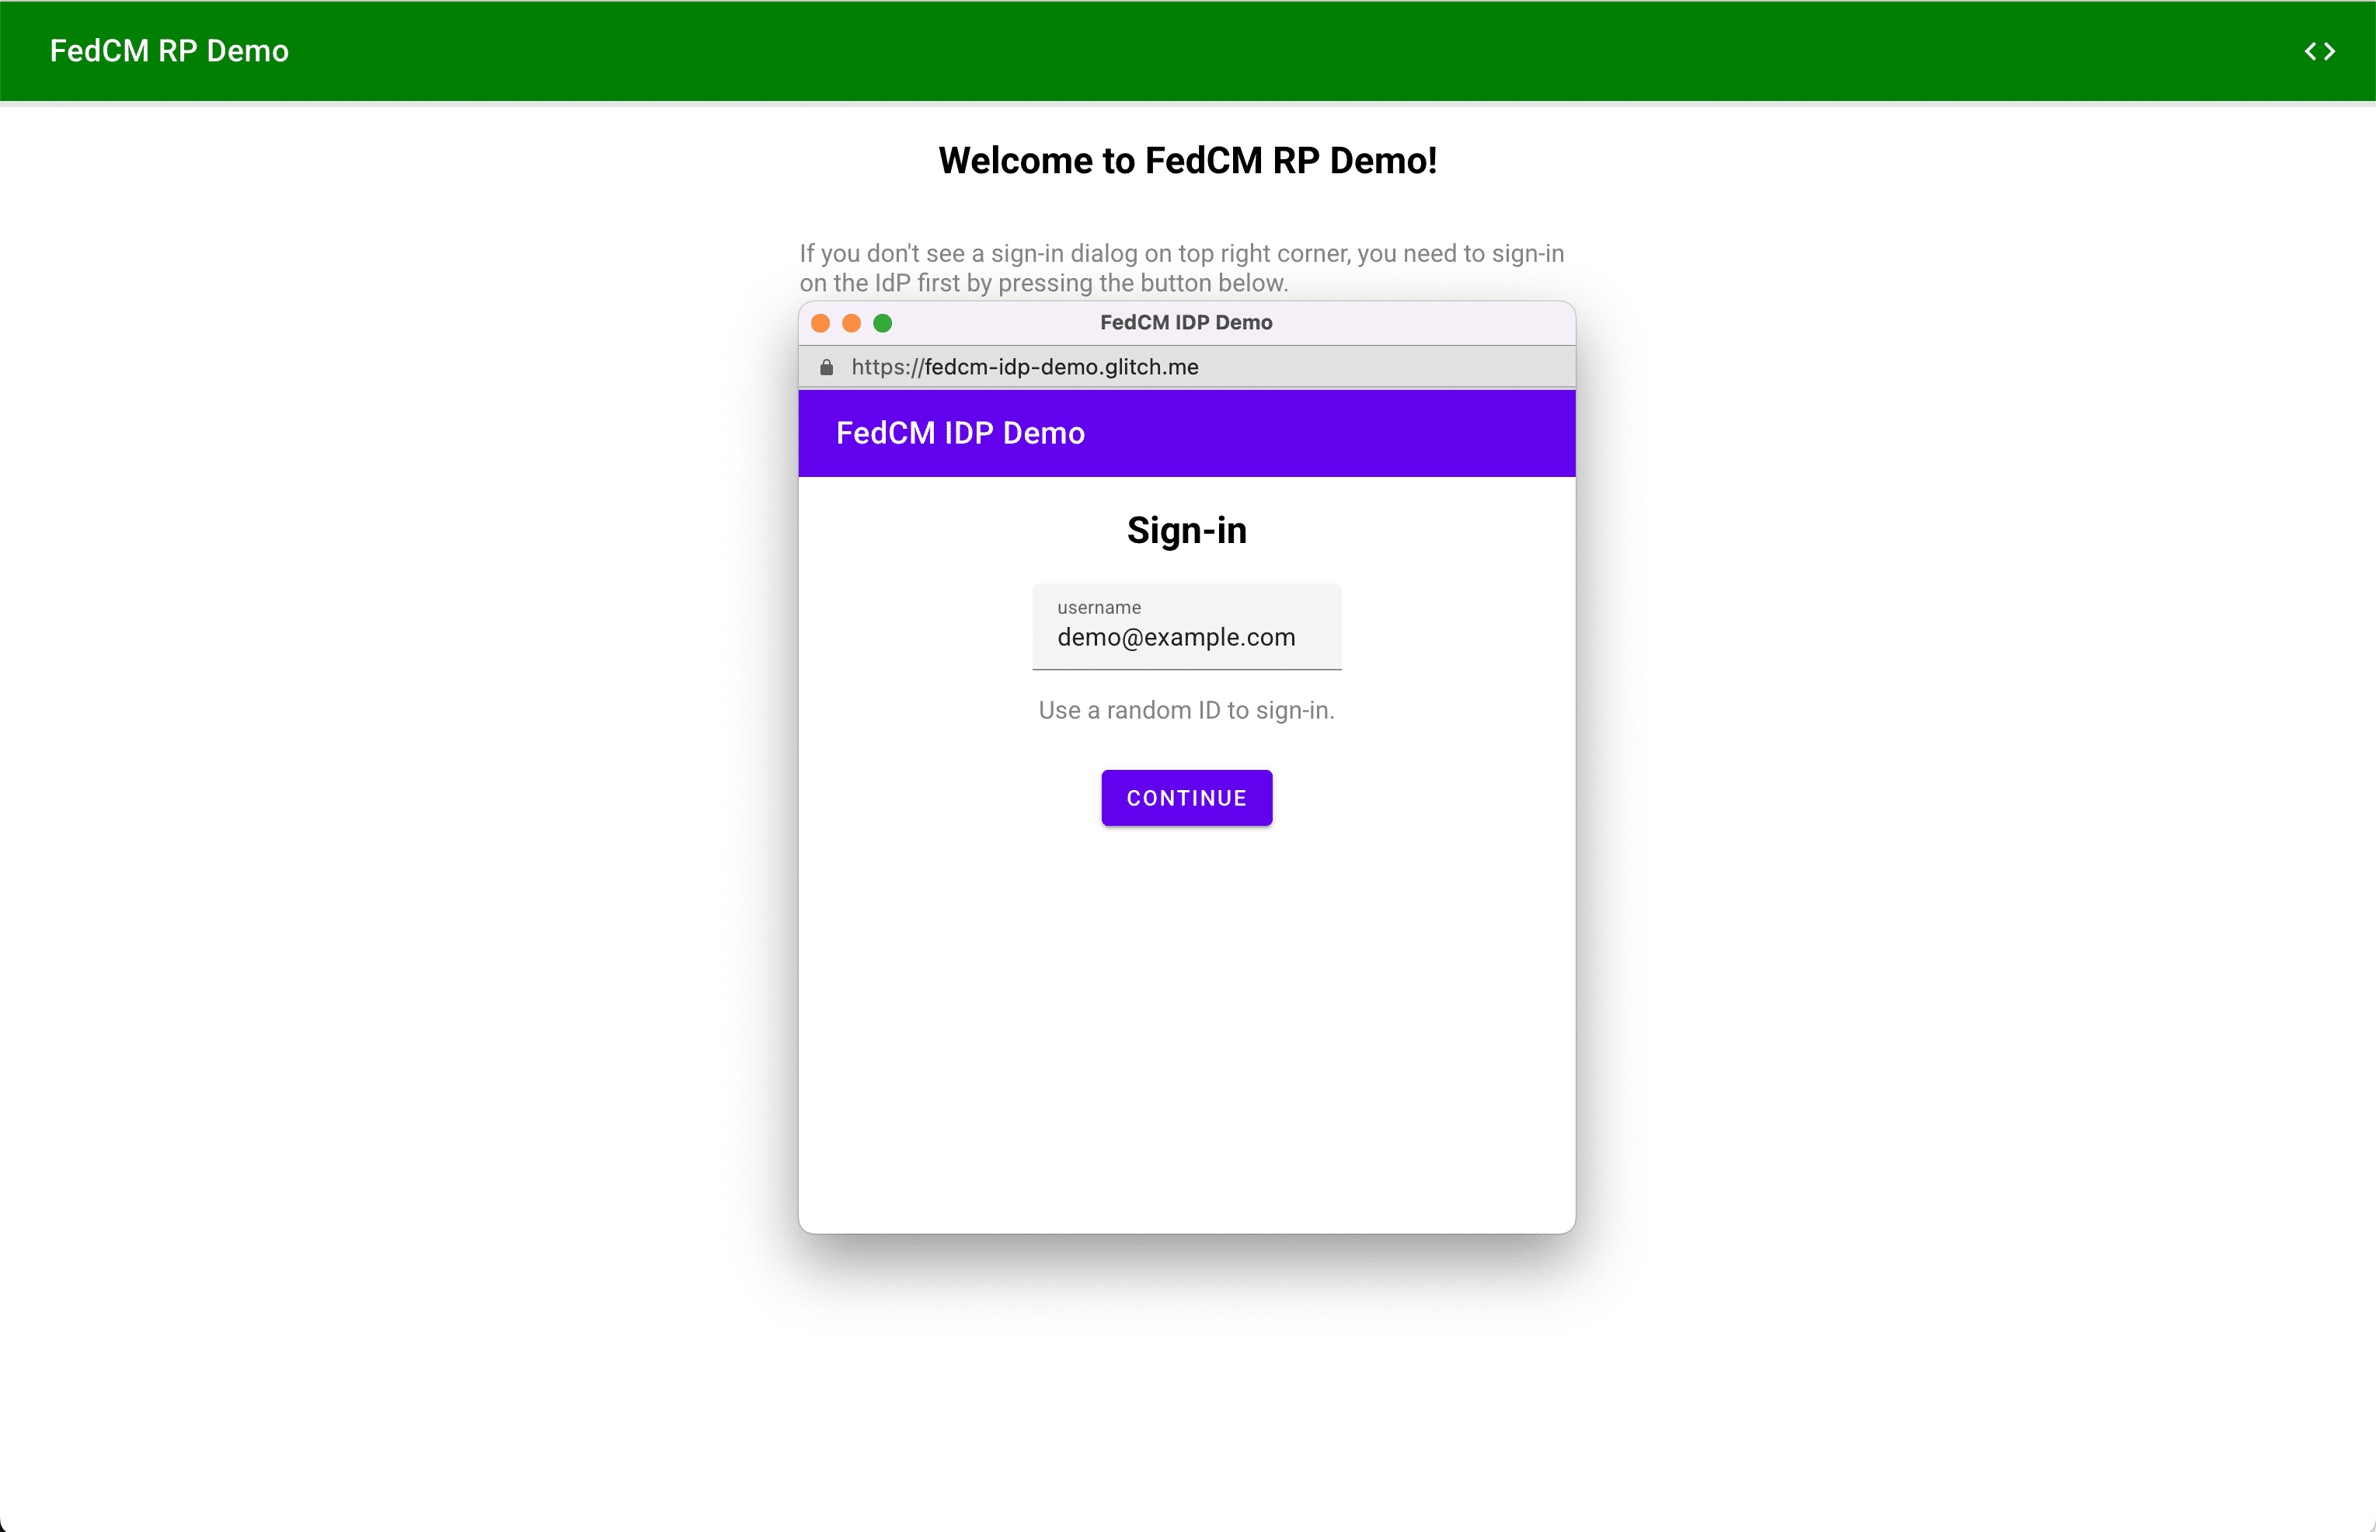Click the FedCM IDP Demo purple header

click(x=1188, y=433)
